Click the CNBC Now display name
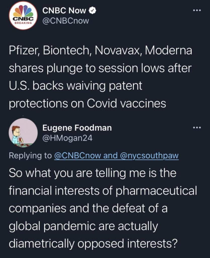This screenshot has width=210, height=258. (64, 11)
